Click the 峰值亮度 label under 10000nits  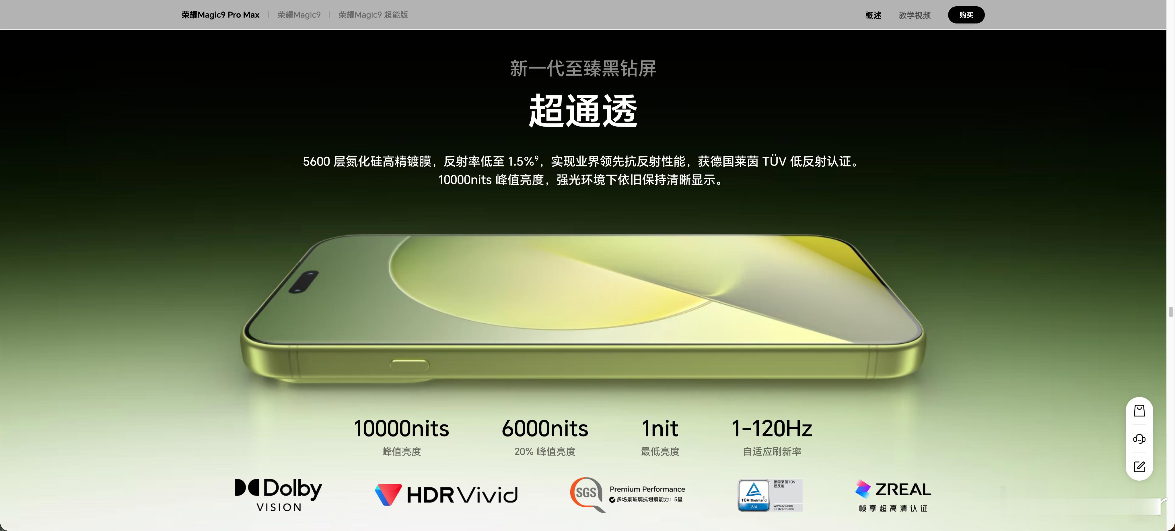pos(401,451)
